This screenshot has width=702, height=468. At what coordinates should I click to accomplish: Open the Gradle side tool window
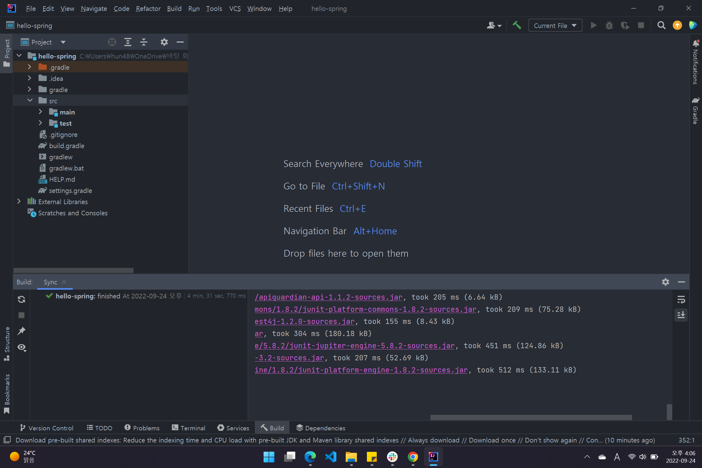(x=695, y=111)
